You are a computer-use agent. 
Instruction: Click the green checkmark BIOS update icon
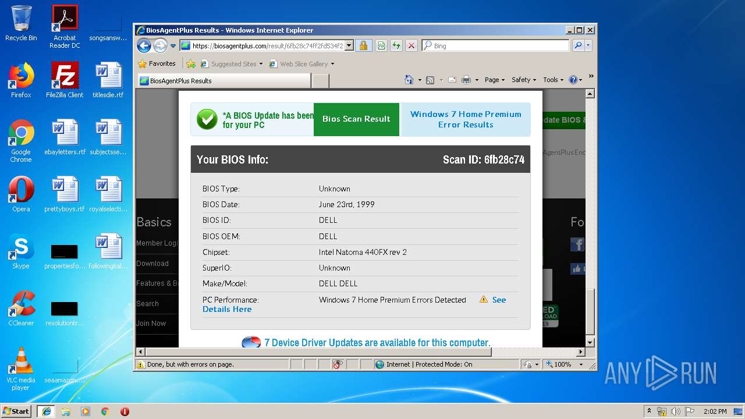tap(207, 119)
